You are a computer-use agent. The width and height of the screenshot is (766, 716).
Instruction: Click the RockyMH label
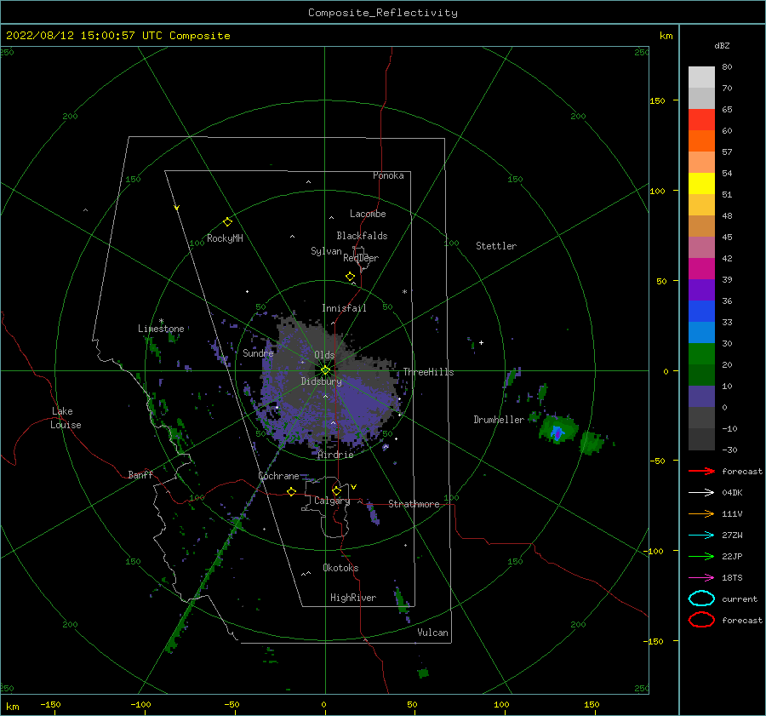[225, 238]
